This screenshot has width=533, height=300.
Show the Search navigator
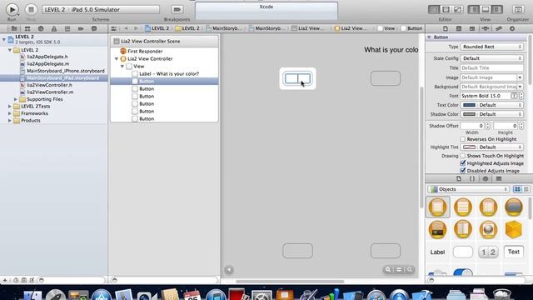tap(41, 28)
